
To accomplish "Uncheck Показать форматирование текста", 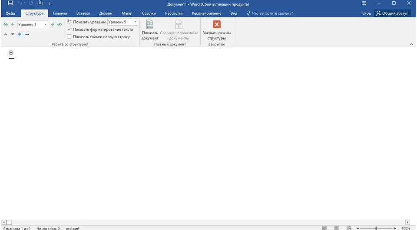I will click(x=69, y=30).
